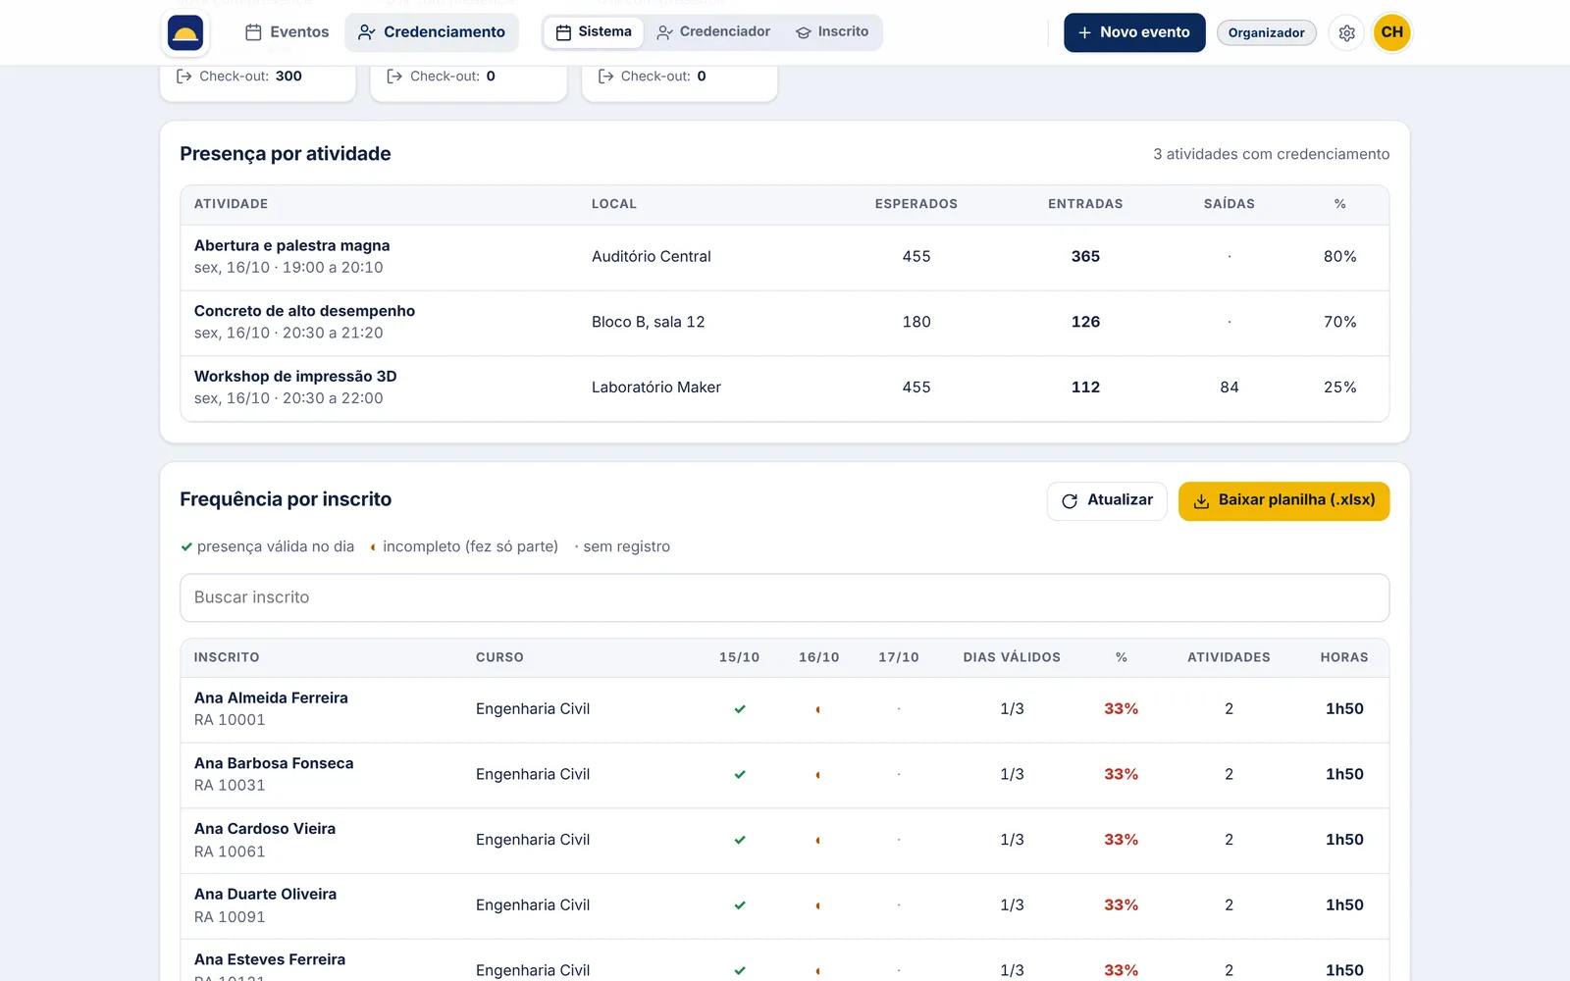Switch to Inscrito view
This screenshot has width=1570, height=981.
click(x=832, y=31)
